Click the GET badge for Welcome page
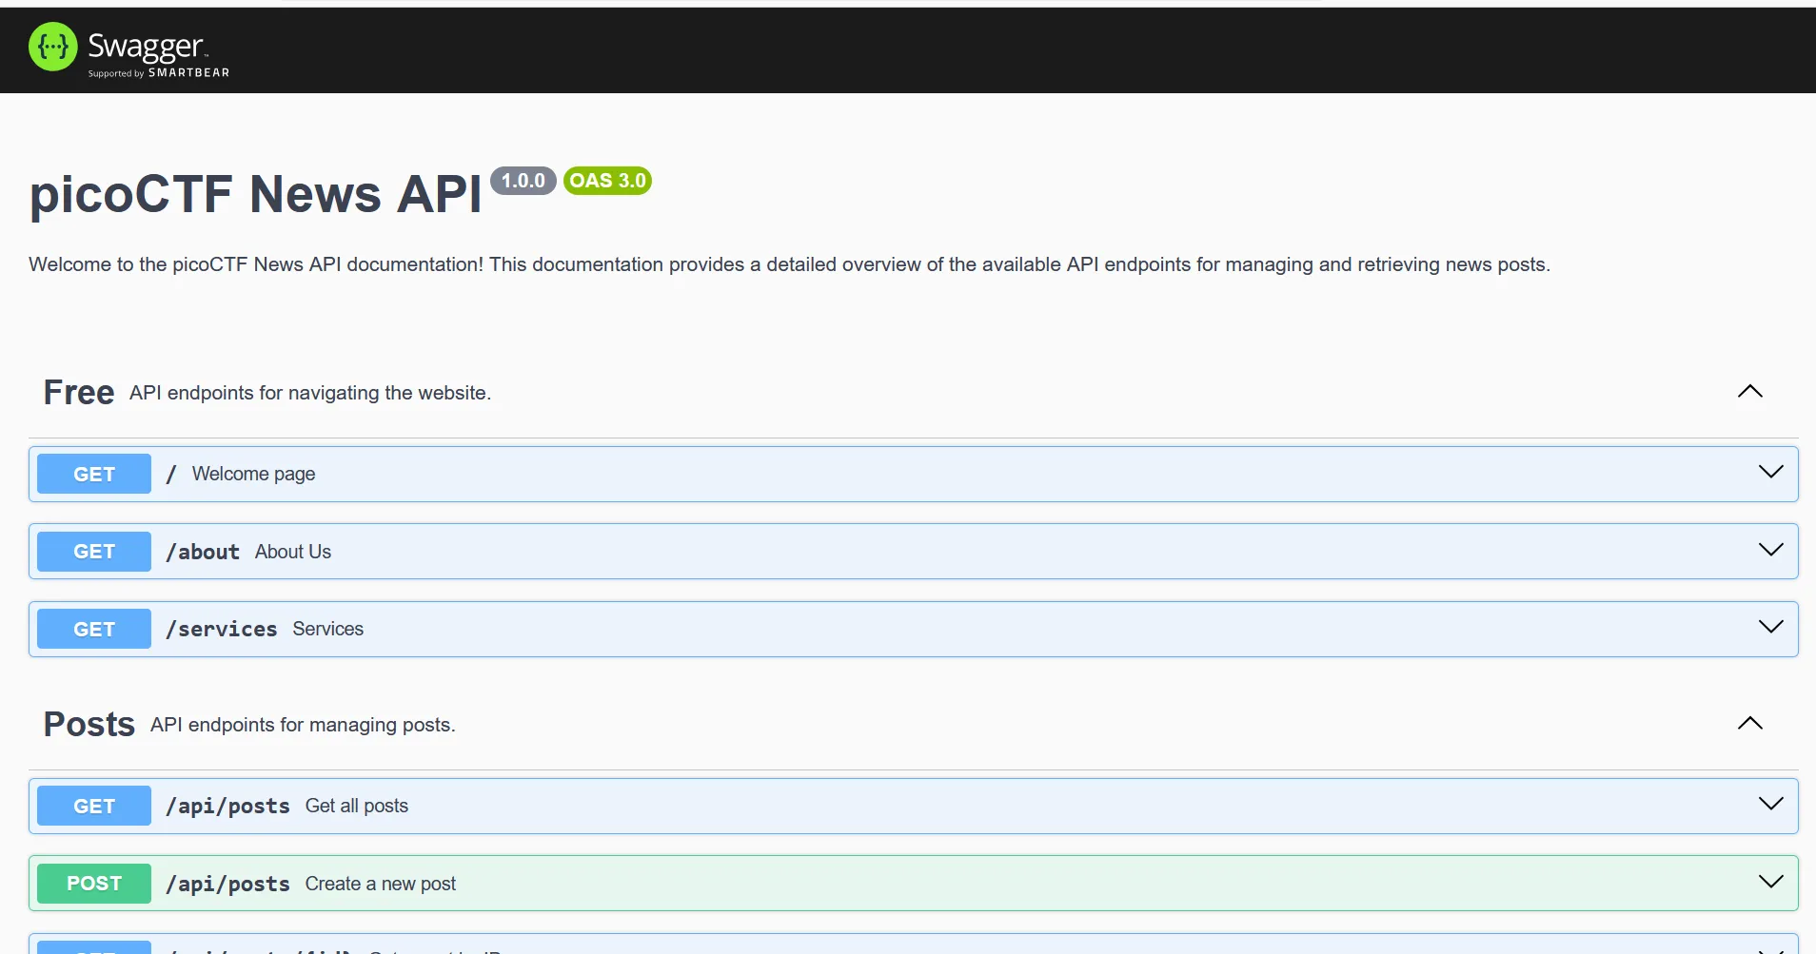Viewport: 1816px width, 954px height. pyautogui.click(x=94, y=474)
